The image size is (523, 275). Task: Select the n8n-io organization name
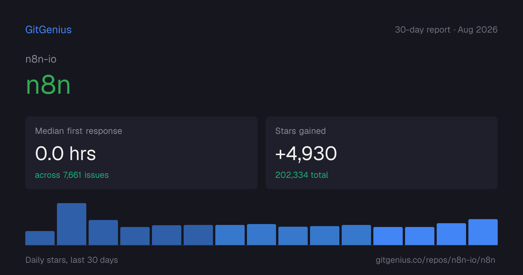41,59
